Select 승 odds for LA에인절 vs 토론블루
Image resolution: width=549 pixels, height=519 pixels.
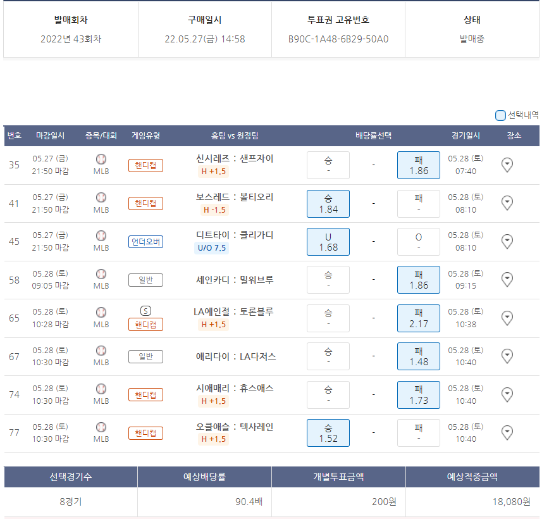(x=328, y=318)
